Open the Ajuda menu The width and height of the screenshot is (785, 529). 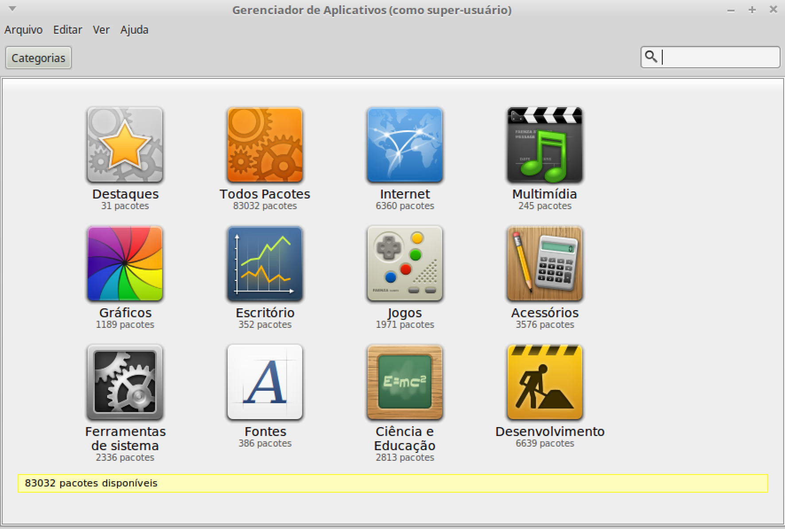[x=134, y=30]
